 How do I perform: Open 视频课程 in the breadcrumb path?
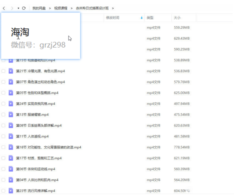[x=61, y=8]
